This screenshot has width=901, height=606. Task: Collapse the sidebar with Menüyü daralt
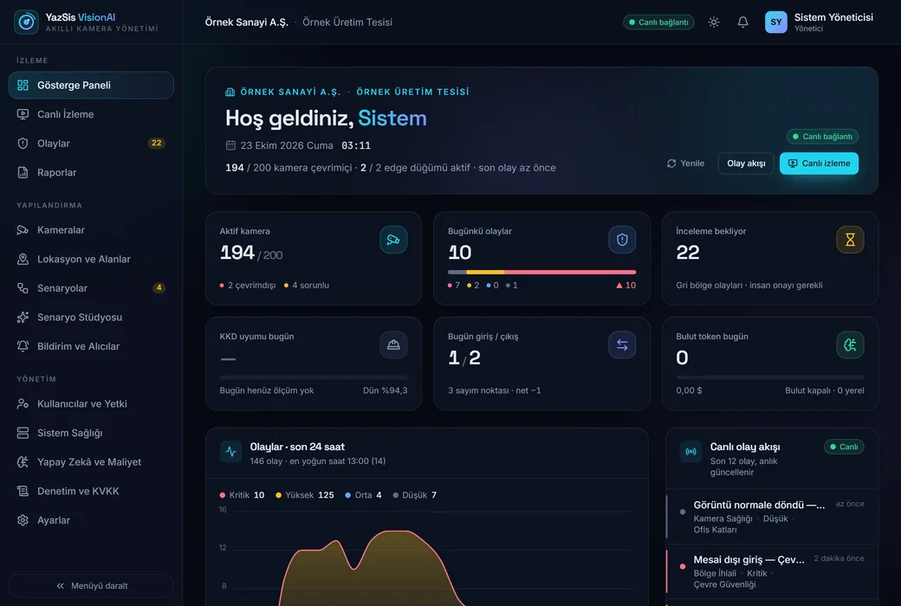(x=91, y=586)
